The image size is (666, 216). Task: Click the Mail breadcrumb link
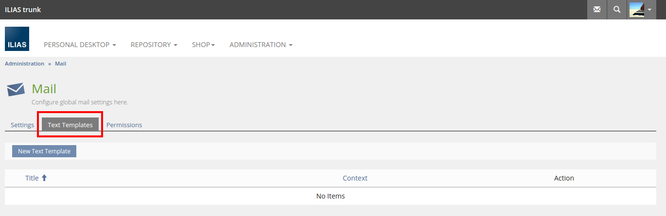(60, 64)
